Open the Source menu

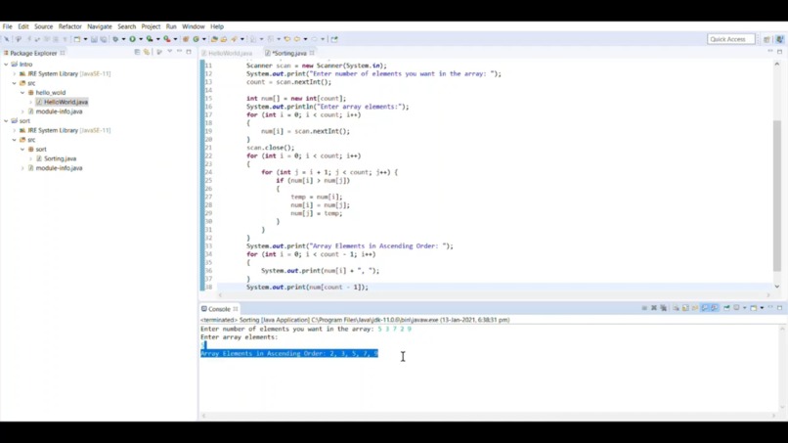43,26
